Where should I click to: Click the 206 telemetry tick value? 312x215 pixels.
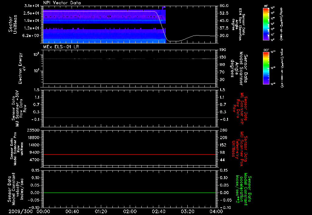[x=223, y=138]
